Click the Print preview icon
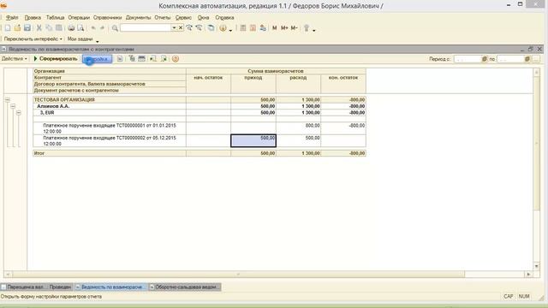Viewport: 548px width, 308px height. click(80, 28)
